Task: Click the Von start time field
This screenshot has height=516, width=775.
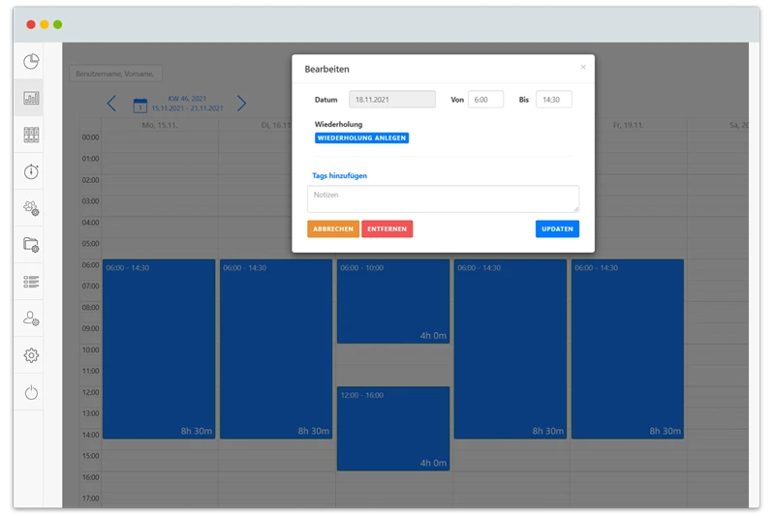Action: click(486, 100)
